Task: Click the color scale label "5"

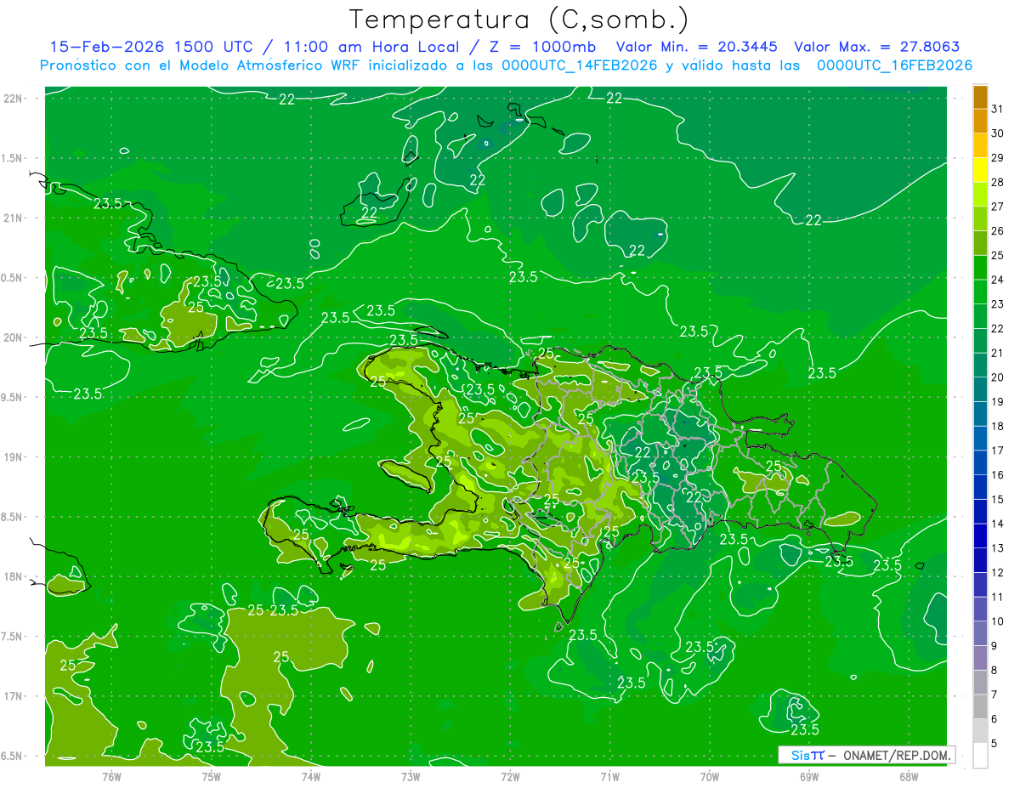Action: tap(994, 743)
